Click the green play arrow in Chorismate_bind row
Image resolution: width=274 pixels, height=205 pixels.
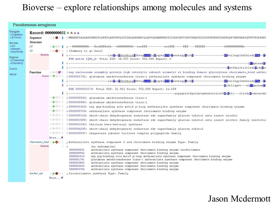click(x=54, y=142)
